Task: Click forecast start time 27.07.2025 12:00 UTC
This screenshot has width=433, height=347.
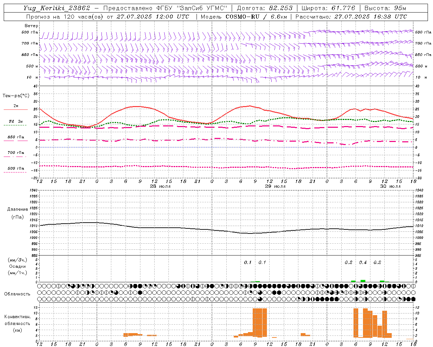Action: 153,17
